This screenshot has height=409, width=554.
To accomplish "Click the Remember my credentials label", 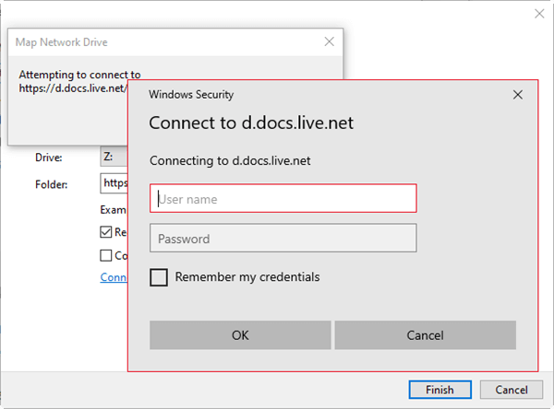I will [x=247, y=277].
